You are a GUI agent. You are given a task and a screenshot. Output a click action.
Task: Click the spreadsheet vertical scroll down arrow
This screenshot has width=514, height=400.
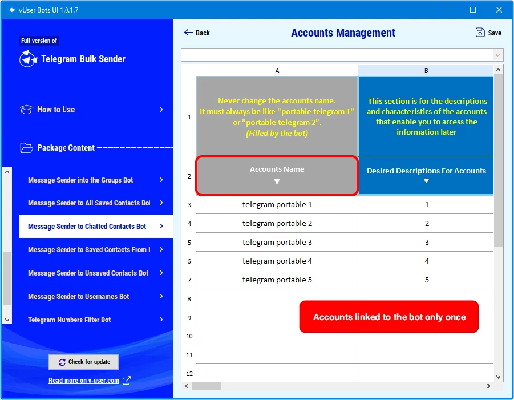pos(498,377)
